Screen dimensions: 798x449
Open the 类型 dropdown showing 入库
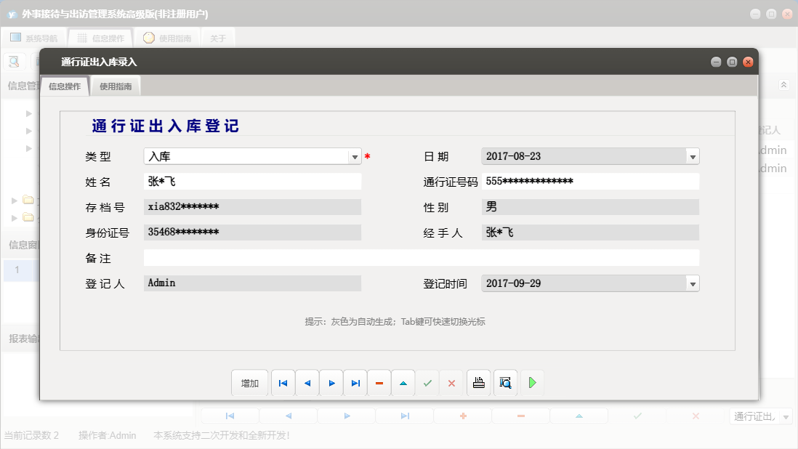(354, 156)
